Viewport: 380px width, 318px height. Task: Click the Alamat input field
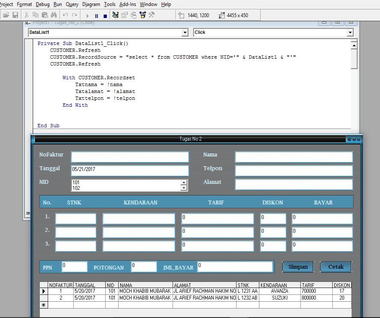point(294,184)
